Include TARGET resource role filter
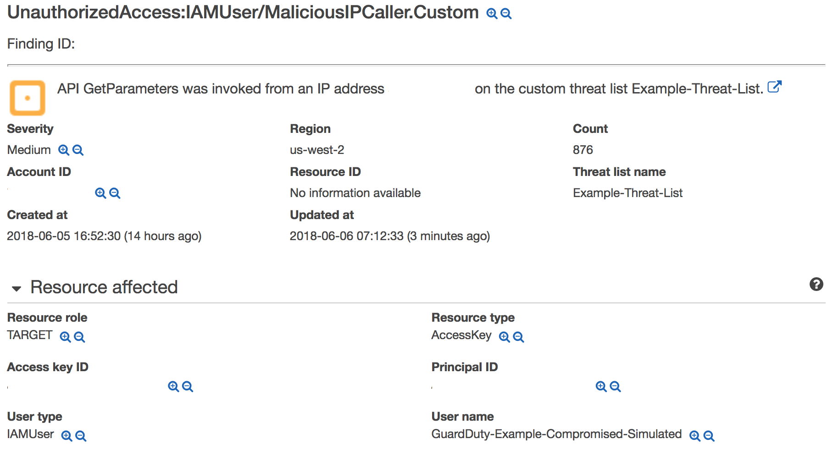 (66, 337)
